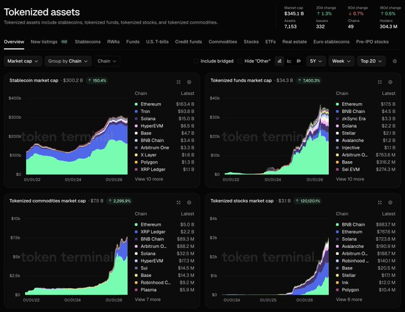Switch to line chart view icon
The image size is (405, 312).
point(289,61)
